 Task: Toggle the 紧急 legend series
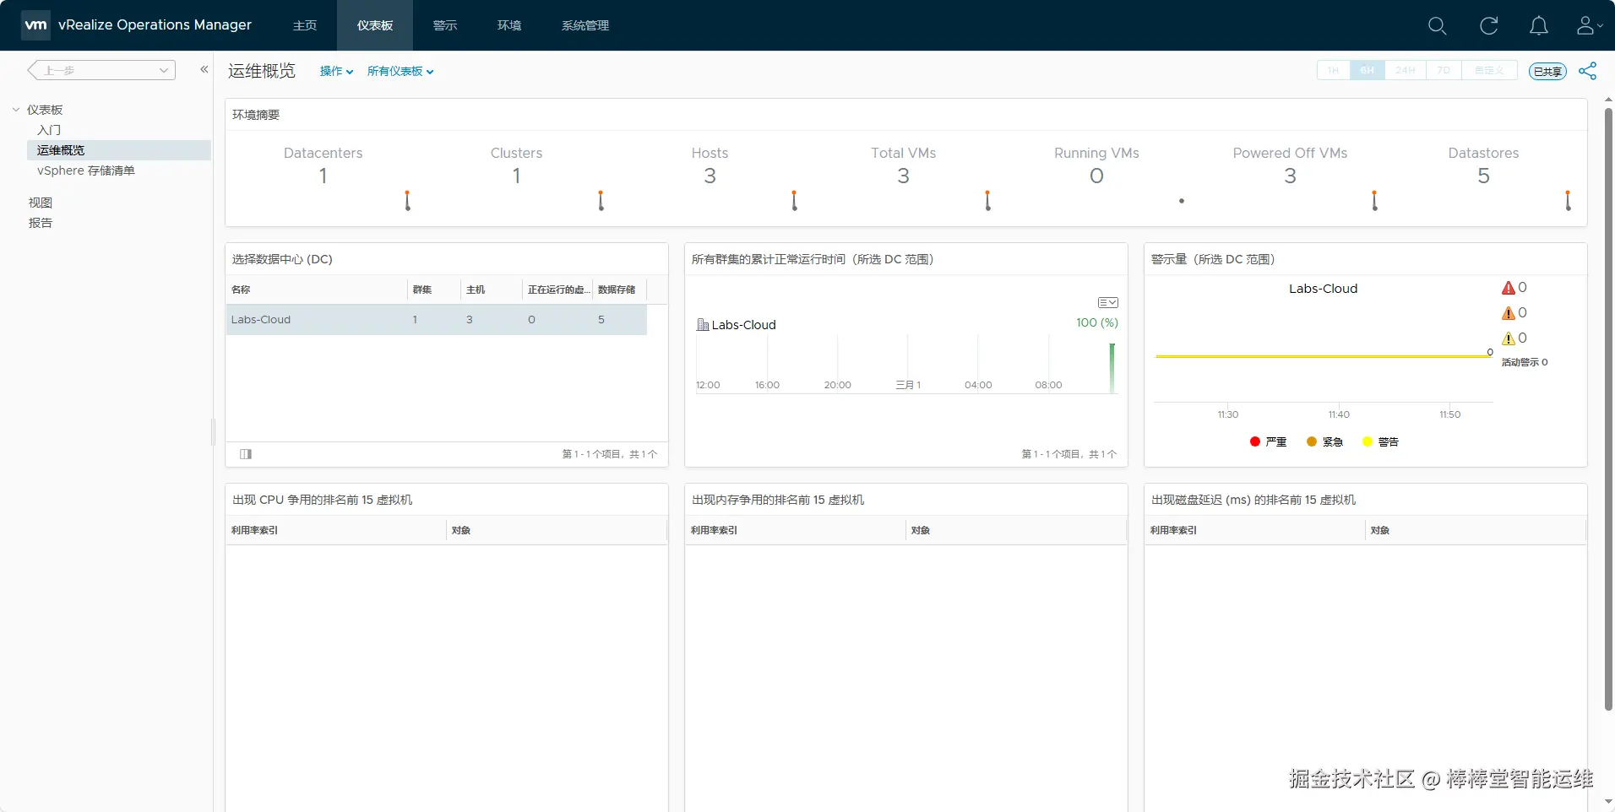click(1324, 441)
